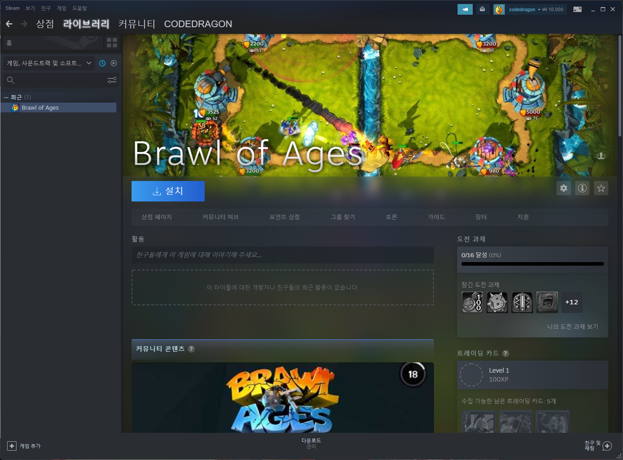
Task: Open advanced filter options icon
Action: click(x=112, y=80)
